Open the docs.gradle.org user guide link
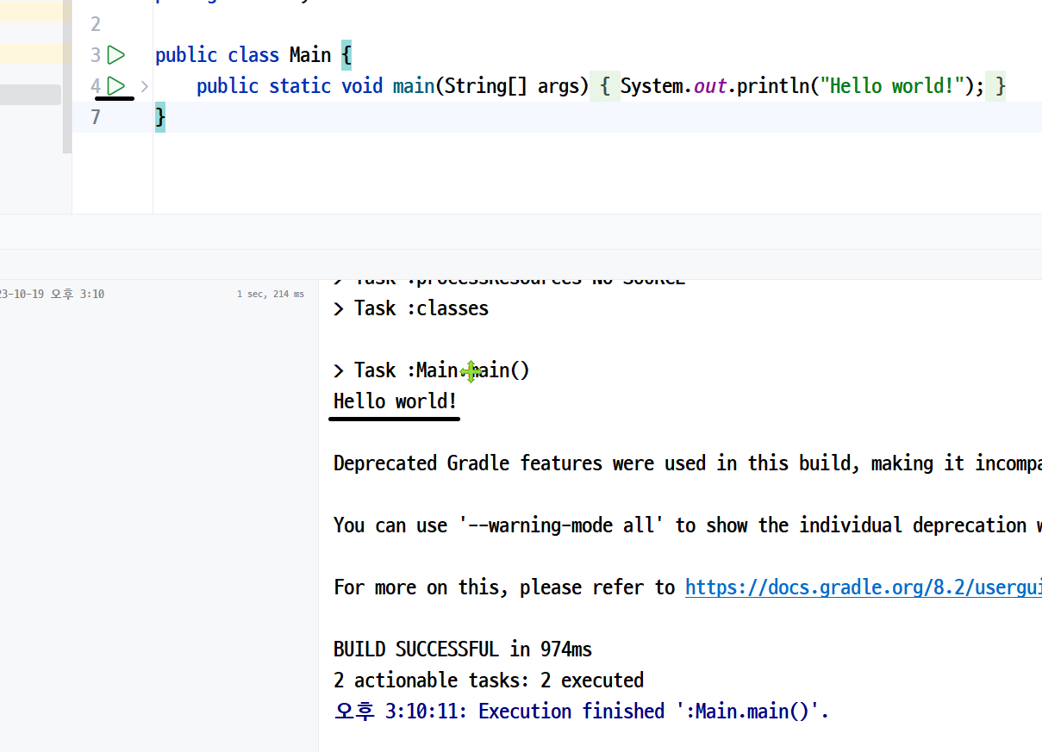This screenshot has height=752, width=1042. (x=863, y=587)
